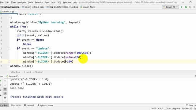The height and width of the screenshot is (110, 196).
Task: Open the Event Log
Action: click(191, 105)
